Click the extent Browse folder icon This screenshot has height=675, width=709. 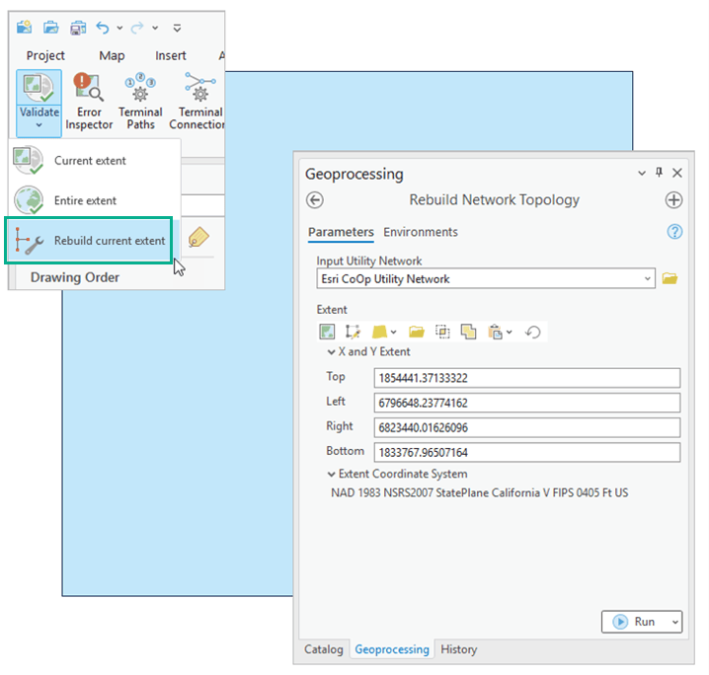pos(417,333)
